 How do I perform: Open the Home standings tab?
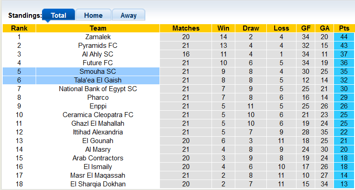pyautogui.click(x=93, y=15)
